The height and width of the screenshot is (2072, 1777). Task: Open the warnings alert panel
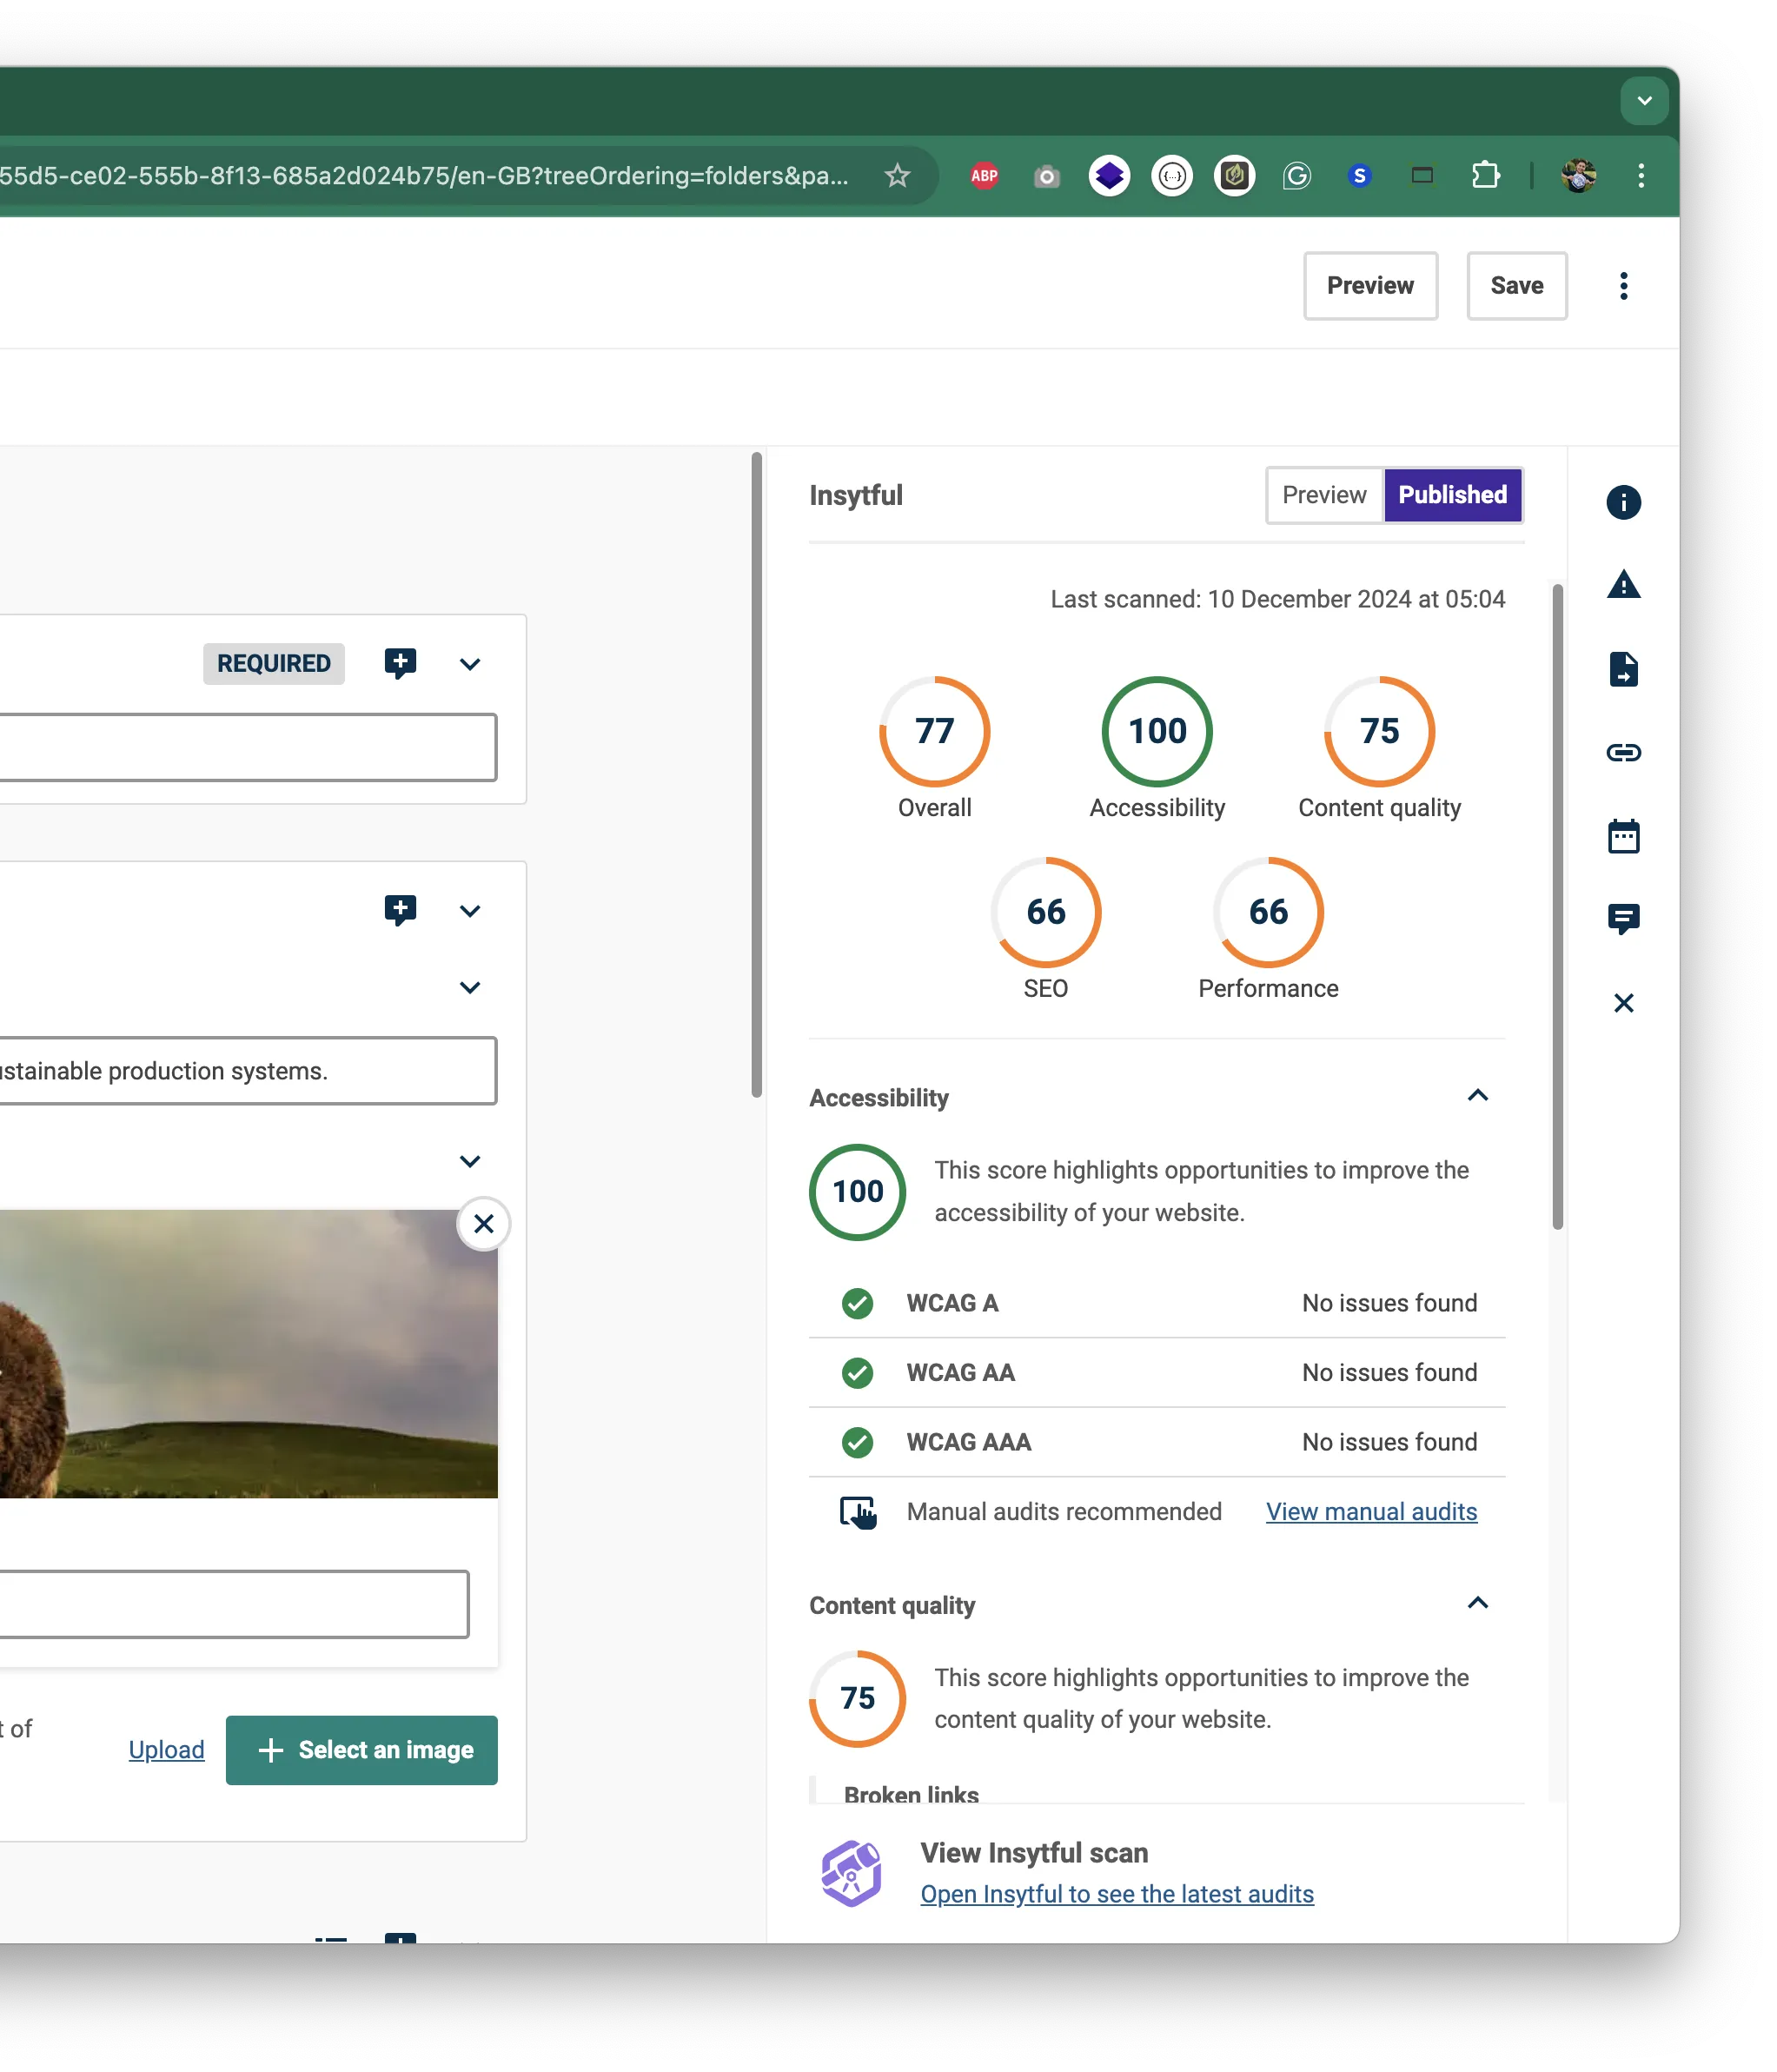click(x=1624, y=586)
